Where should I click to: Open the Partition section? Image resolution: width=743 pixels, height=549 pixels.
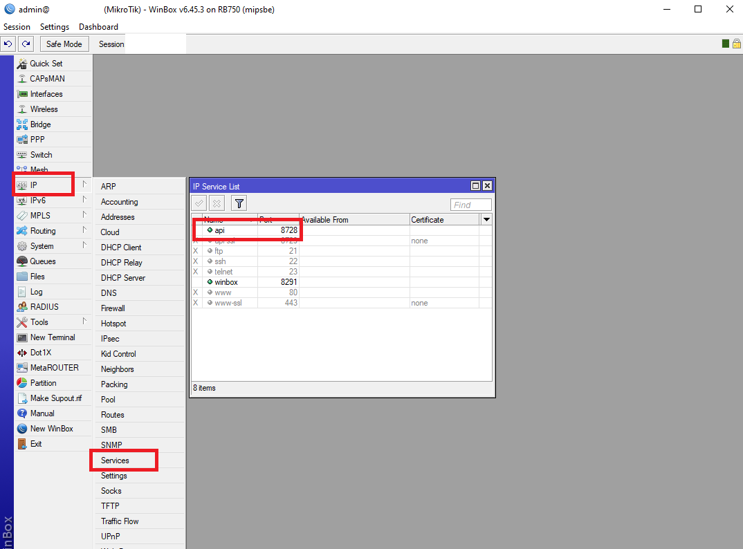pyautogui.click(x=53, y=383)
